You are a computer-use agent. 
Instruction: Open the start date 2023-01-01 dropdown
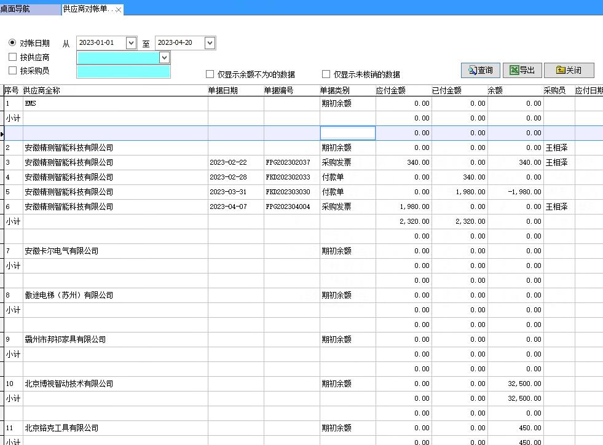(130, 43)
